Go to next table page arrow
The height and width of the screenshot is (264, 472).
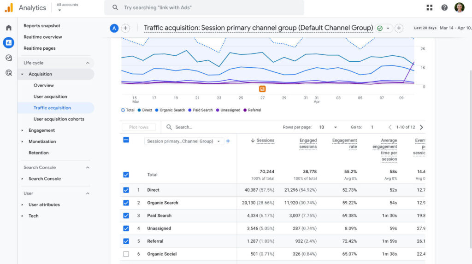[x=421, y=127]
